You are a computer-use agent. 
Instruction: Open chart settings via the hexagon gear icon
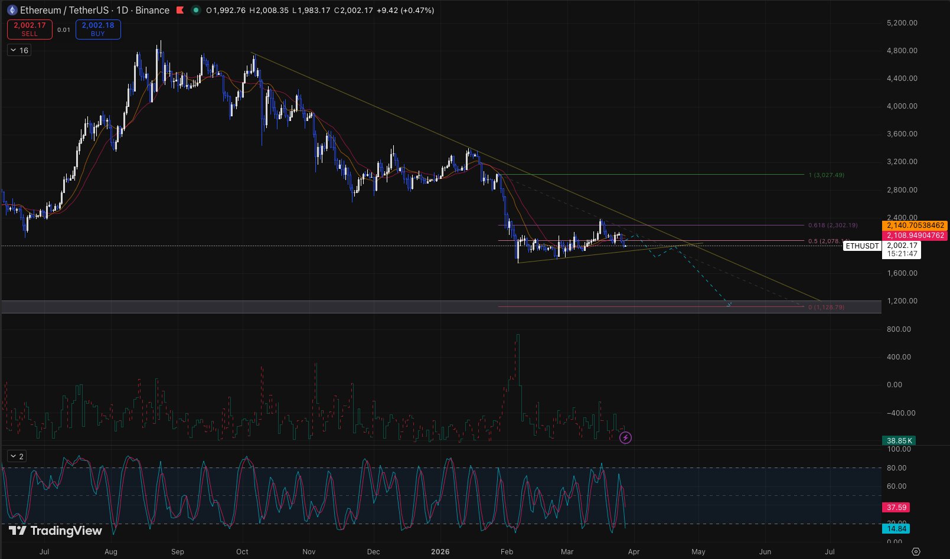[x=916, y=552]
